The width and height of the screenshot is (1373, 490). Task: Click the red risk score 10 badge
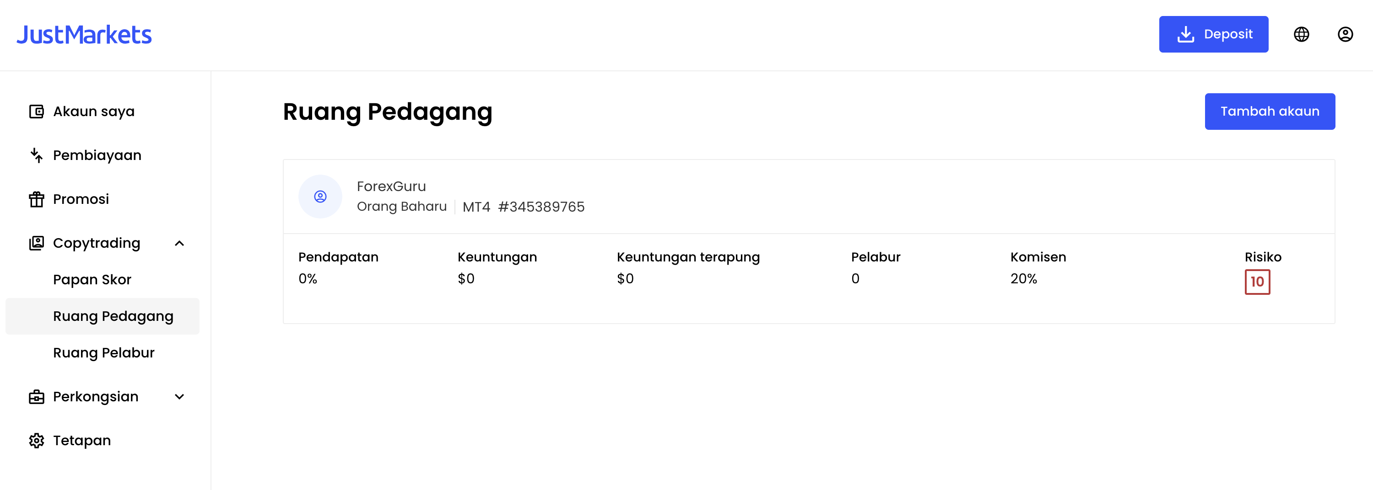[1257, 282]
